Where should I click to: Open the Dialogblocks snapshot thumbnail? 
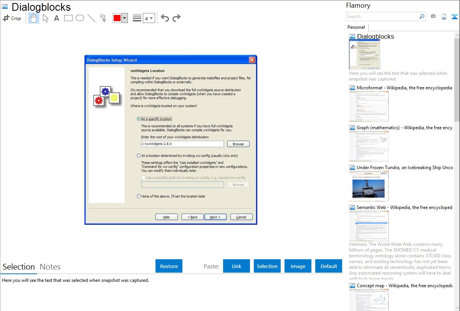coord(364,54)
